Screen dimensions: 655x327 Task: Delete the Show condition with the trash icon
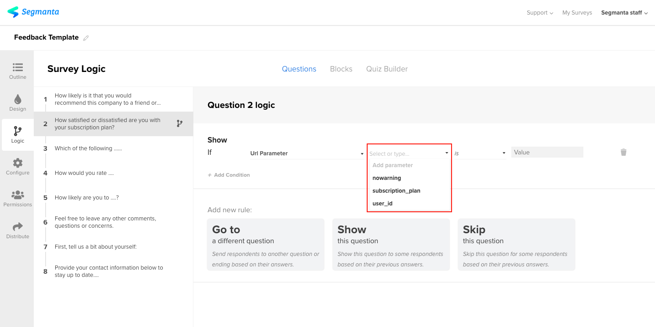coord(624,152)
